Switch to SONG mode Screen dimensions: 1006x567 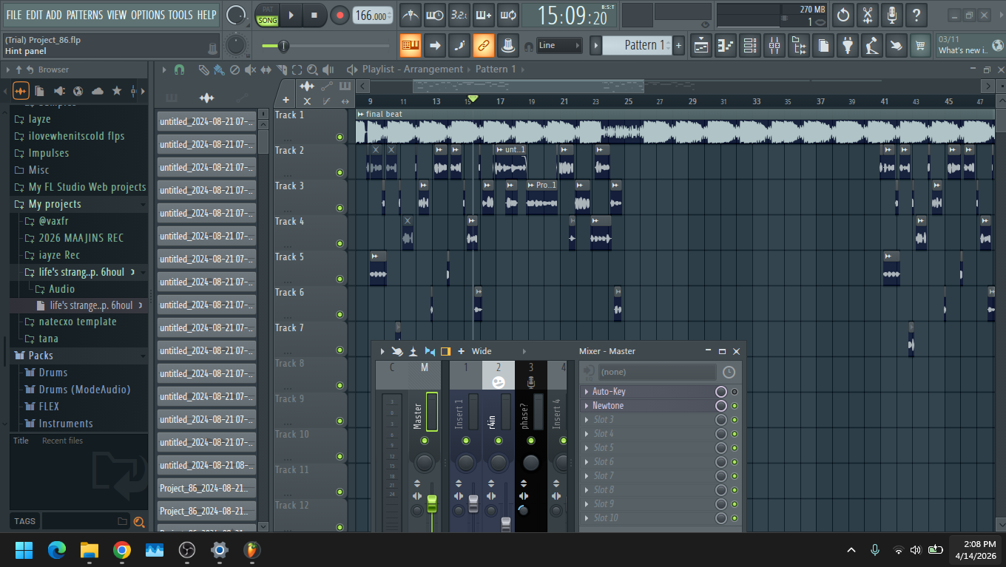[267, 21]
